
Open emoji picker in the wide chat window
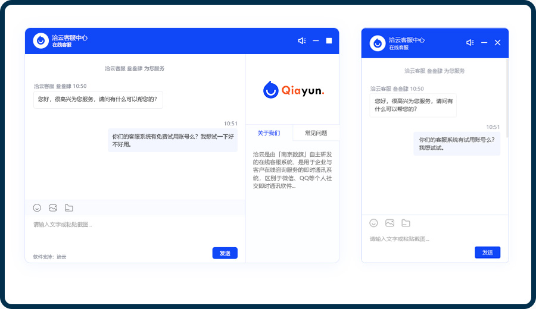pyautogui.click(x=37, y=208)
